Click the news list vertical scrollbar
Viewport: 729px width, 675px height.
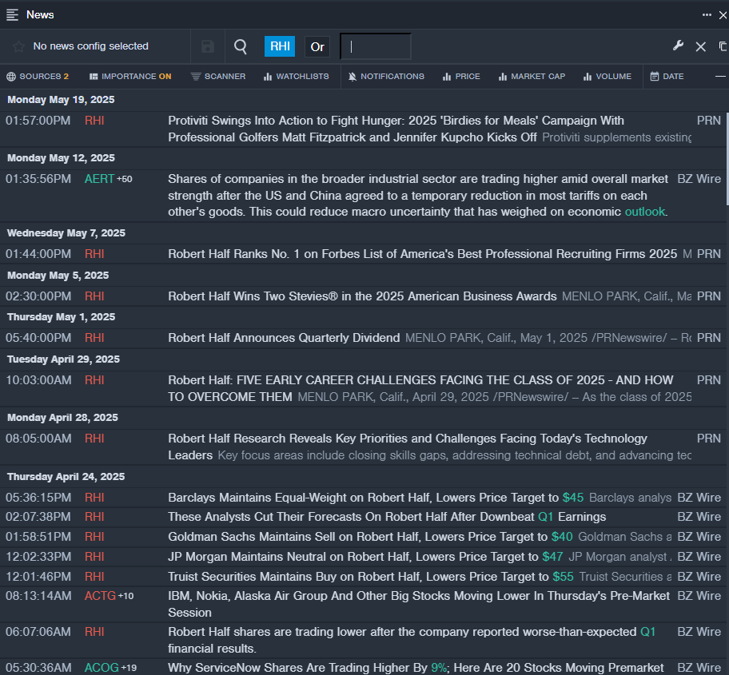coord(727,158)
